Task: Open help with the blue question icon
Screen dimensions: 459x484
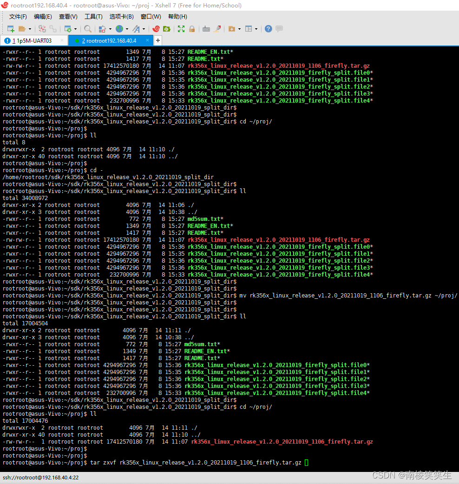Action: point(268,29)
